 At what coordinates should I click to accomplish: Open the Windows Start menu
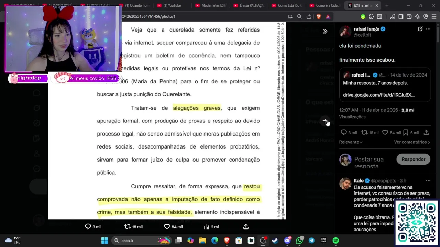pos(104,240)
